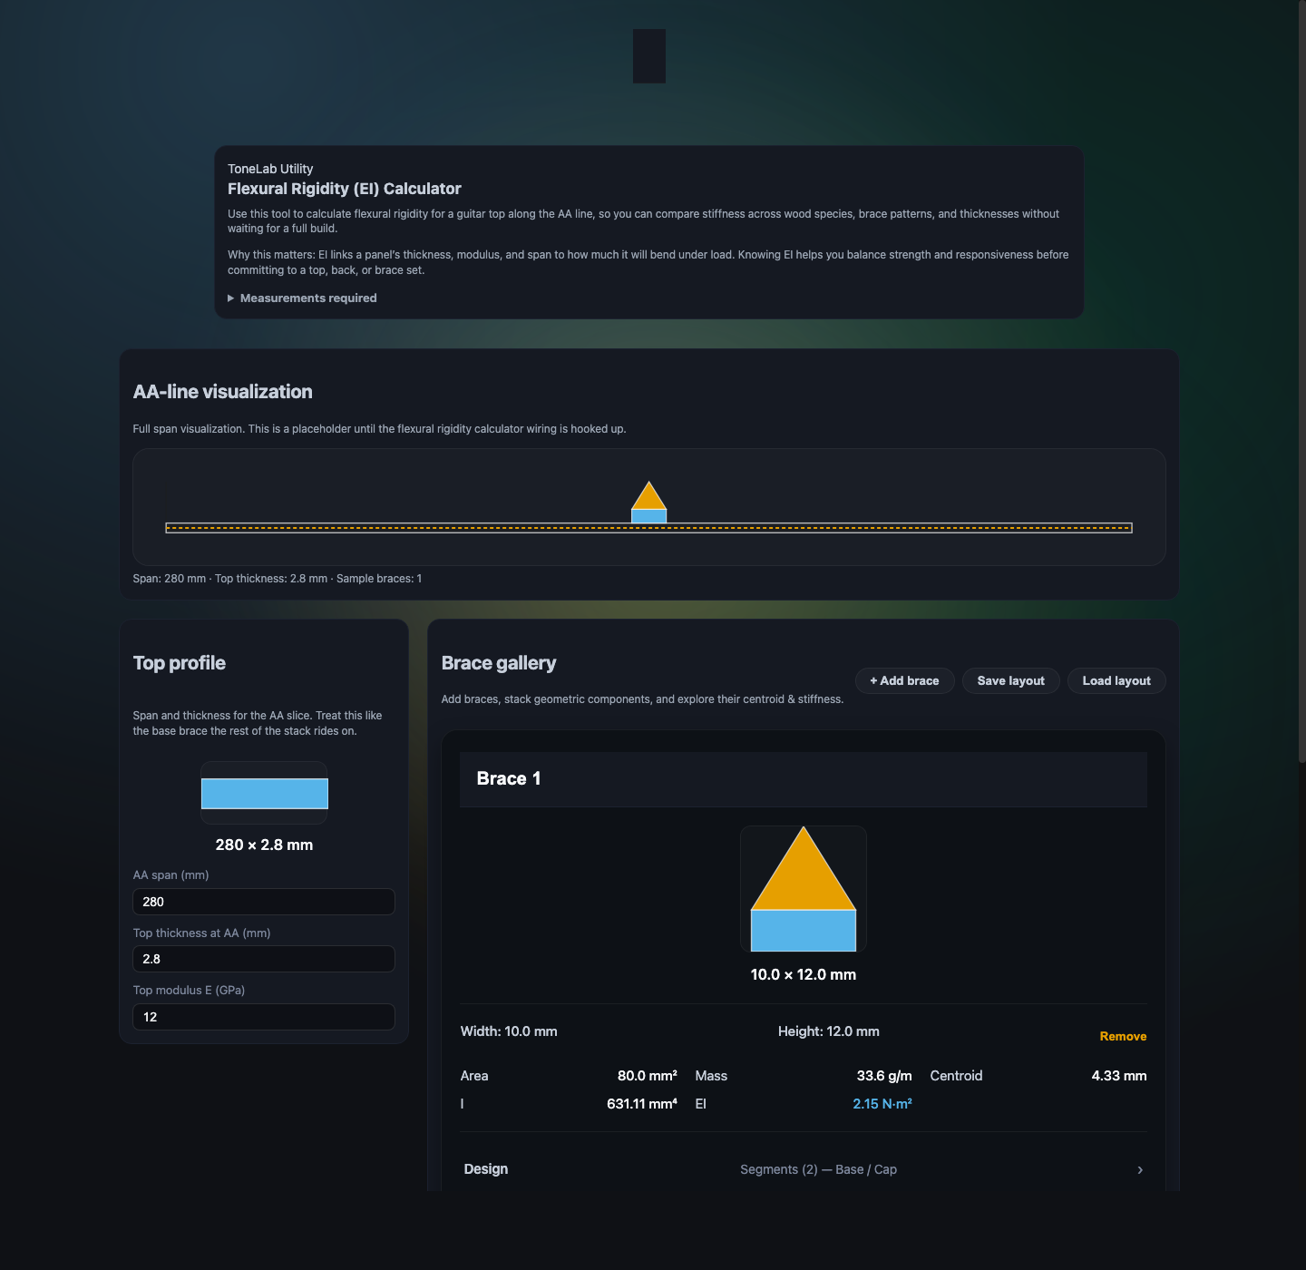This screenshot has width=1306, height=1270.
Task: Click the Brace 1 triangle cross-section thumbnail
Action: (804, 889)
